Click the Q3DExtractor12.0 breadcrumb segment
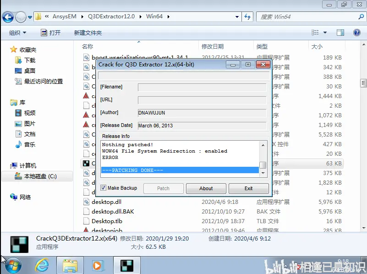The image size is (367, 274). (x=111, y=16)
